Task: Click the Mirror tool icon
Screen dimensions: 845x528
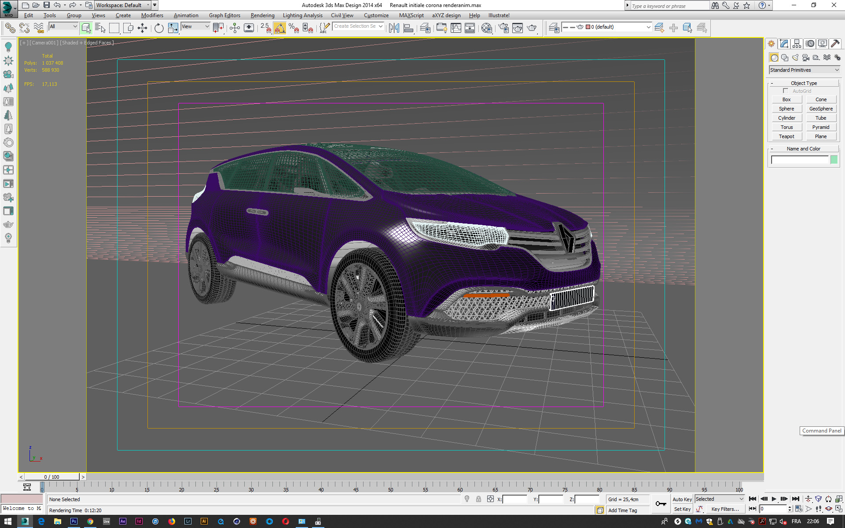Action: [394, 28]
